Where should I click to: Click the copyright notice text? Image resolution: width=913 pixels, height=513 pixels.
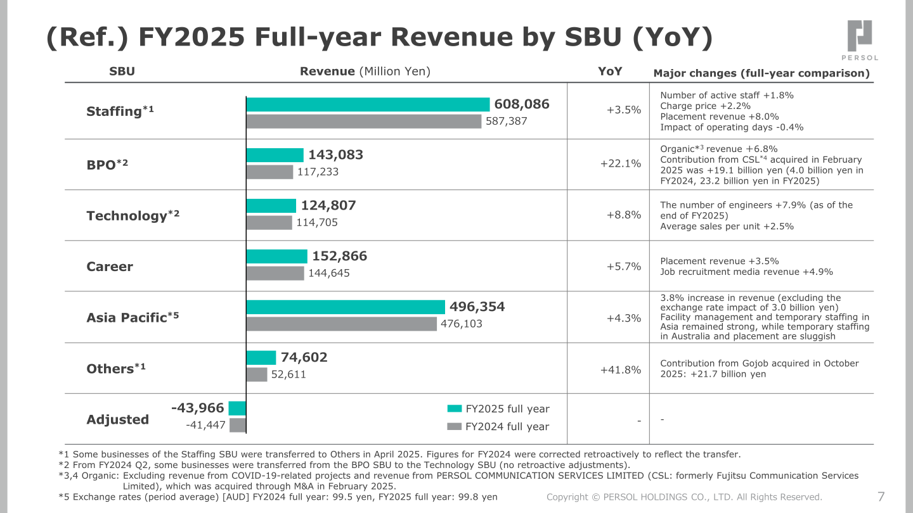tap(684, 497)
